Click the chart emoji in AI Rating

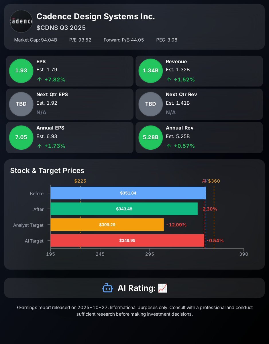pos(163,288)
